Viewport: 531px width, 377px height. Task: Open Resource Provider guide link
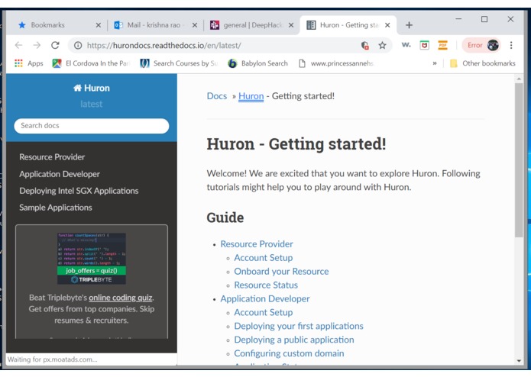point(257,244)
